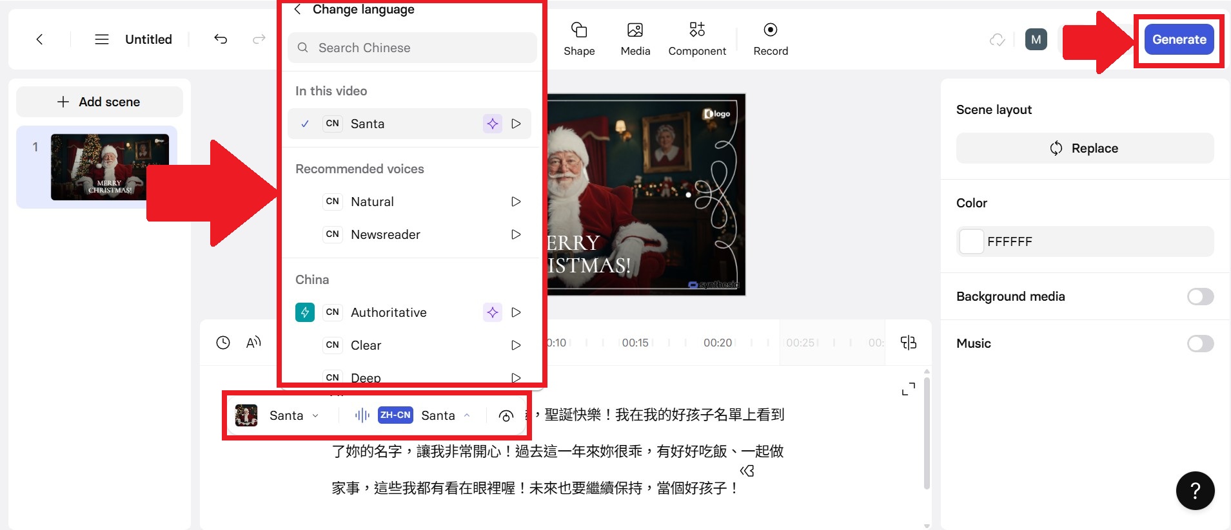Viewport: 1231px width, 530px height.
Task: Open the FFFFFF color swatch
Action: 972,241
